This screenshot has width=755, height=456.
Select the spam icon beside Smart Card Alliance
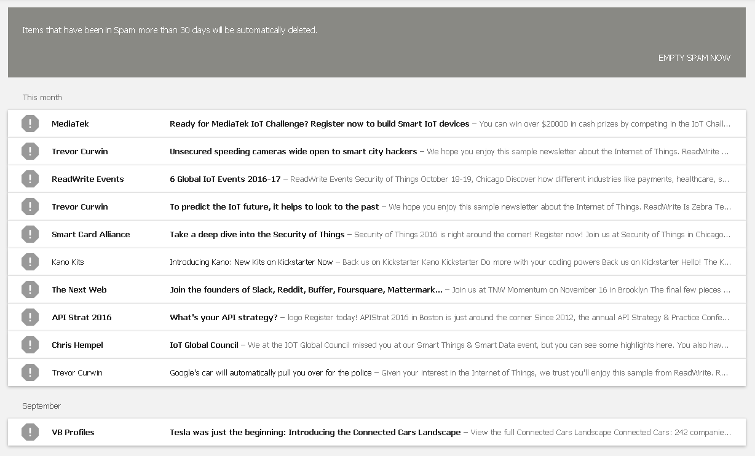pyautogui.click(x=30, y=234)
